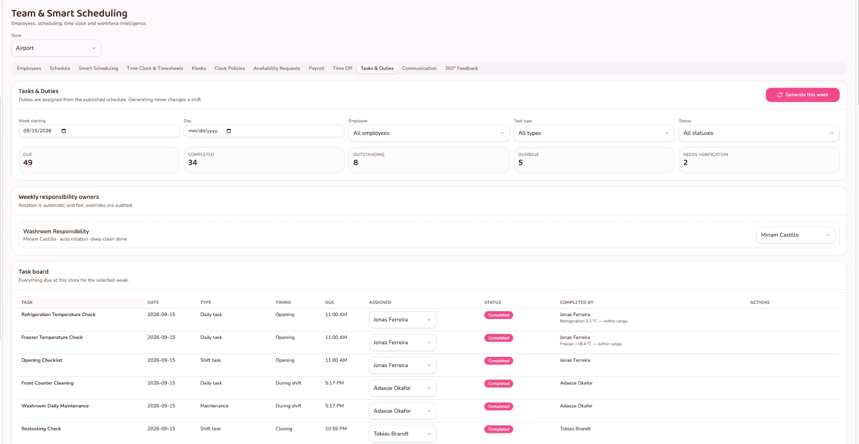This screenshot has width=859, height=444.
Task: Open the Communication tab
Action: coord(419,68)
